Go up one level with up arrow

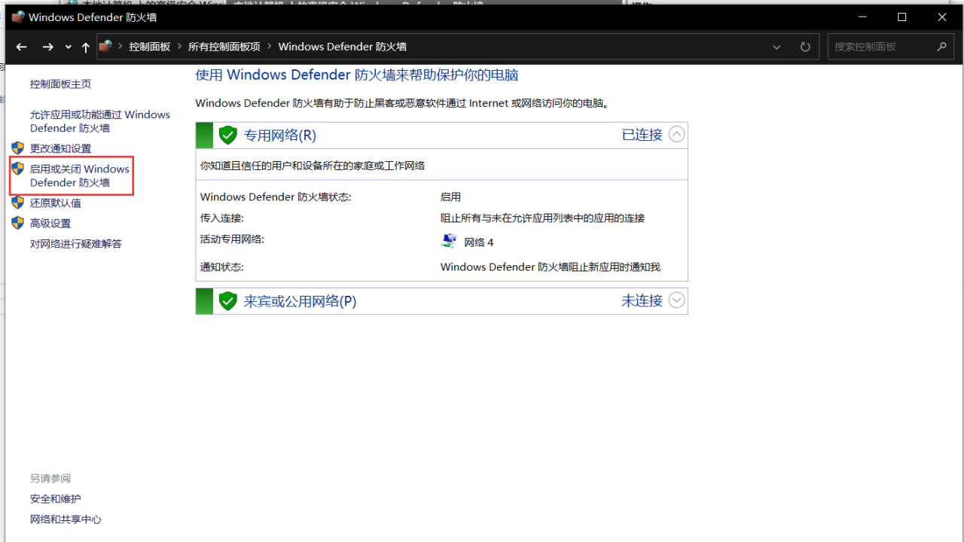85,47
